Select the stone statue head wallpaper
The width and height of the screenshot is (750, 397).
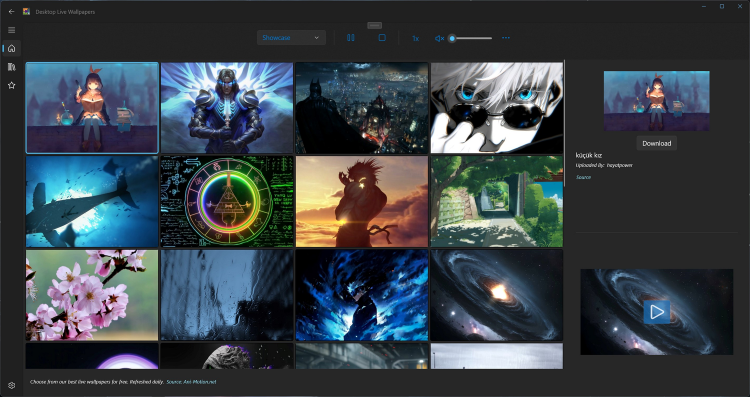[227, 356]
